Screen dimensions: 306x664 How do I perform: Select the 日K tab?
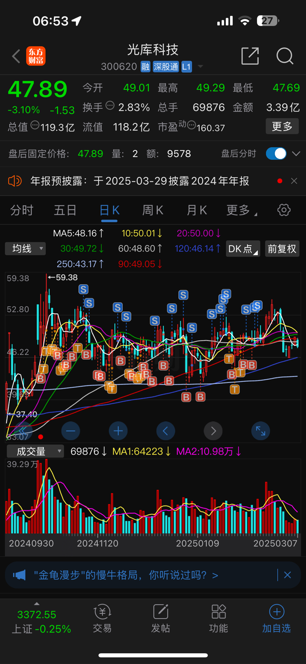(109, 210)
